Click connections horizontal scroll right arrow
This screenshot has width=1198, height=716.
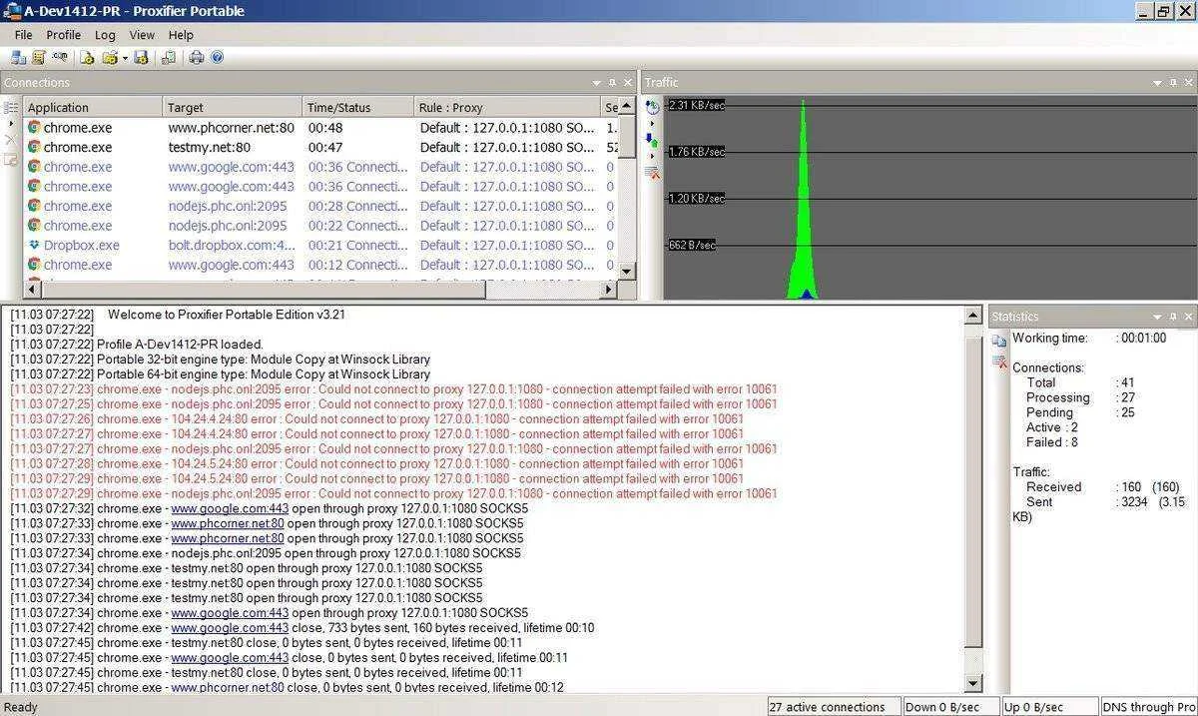point(608,289)
